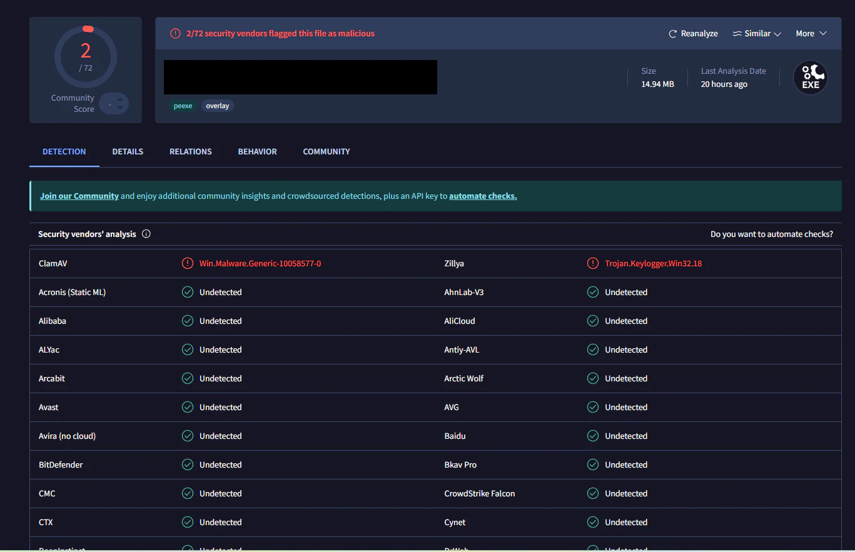Click the green check icon in the AVG row
Viewport: 855px width, 552px height.
(x=593, y=407)
